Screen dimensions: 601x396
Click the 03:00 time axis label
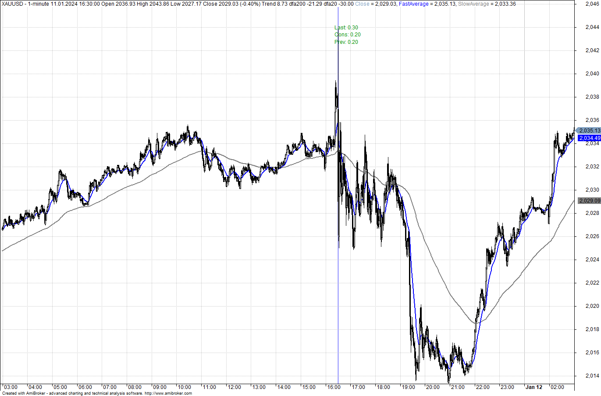(x=11, y=387)
